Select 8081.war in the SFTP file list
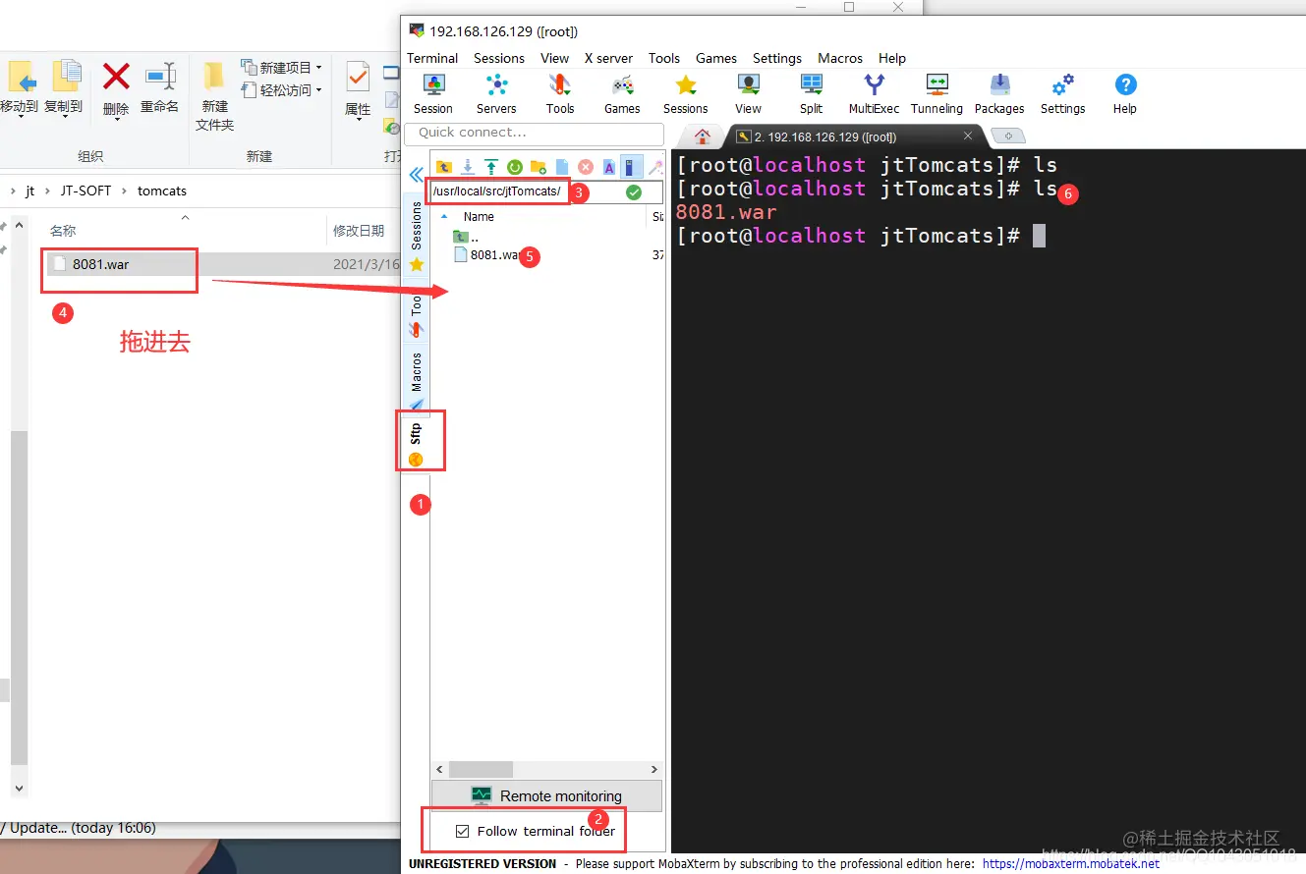This screenshot has height=874, width=1306. pyautogui.click(x=487, y=254)
